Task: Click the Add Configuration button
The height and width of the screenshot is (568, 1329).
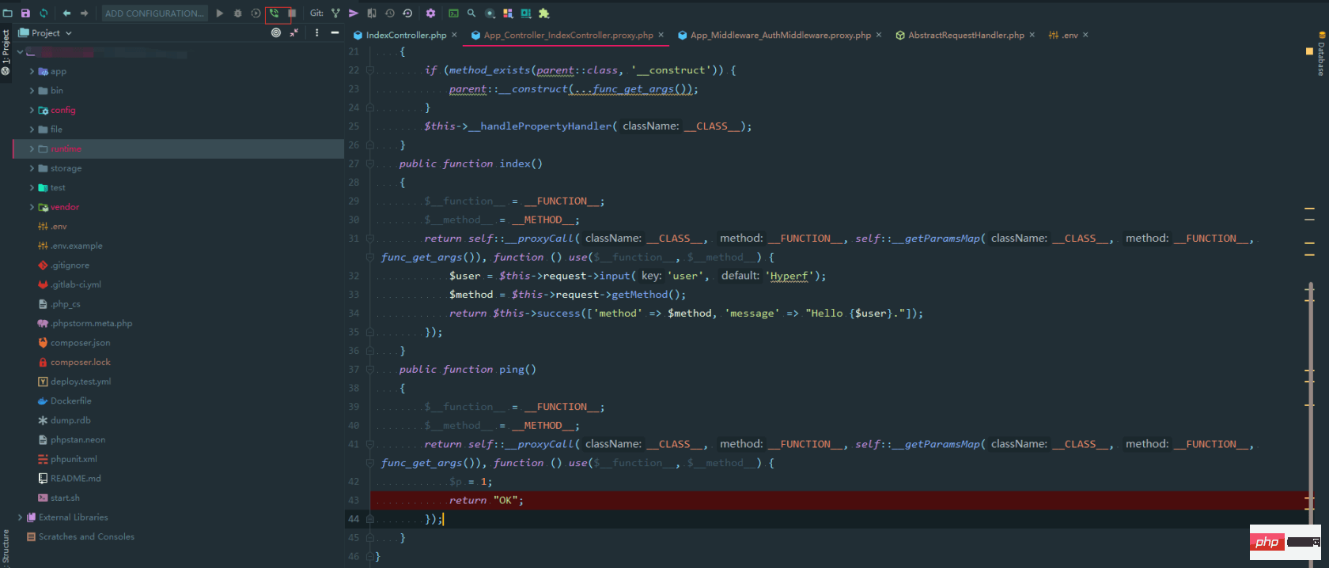Action: point(154,13)
